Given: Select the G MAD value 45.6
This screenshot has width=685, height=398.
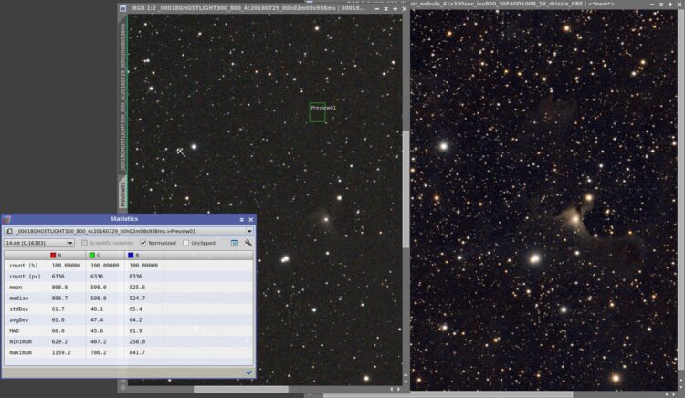Looking at the screenshot, I should 97,330.
